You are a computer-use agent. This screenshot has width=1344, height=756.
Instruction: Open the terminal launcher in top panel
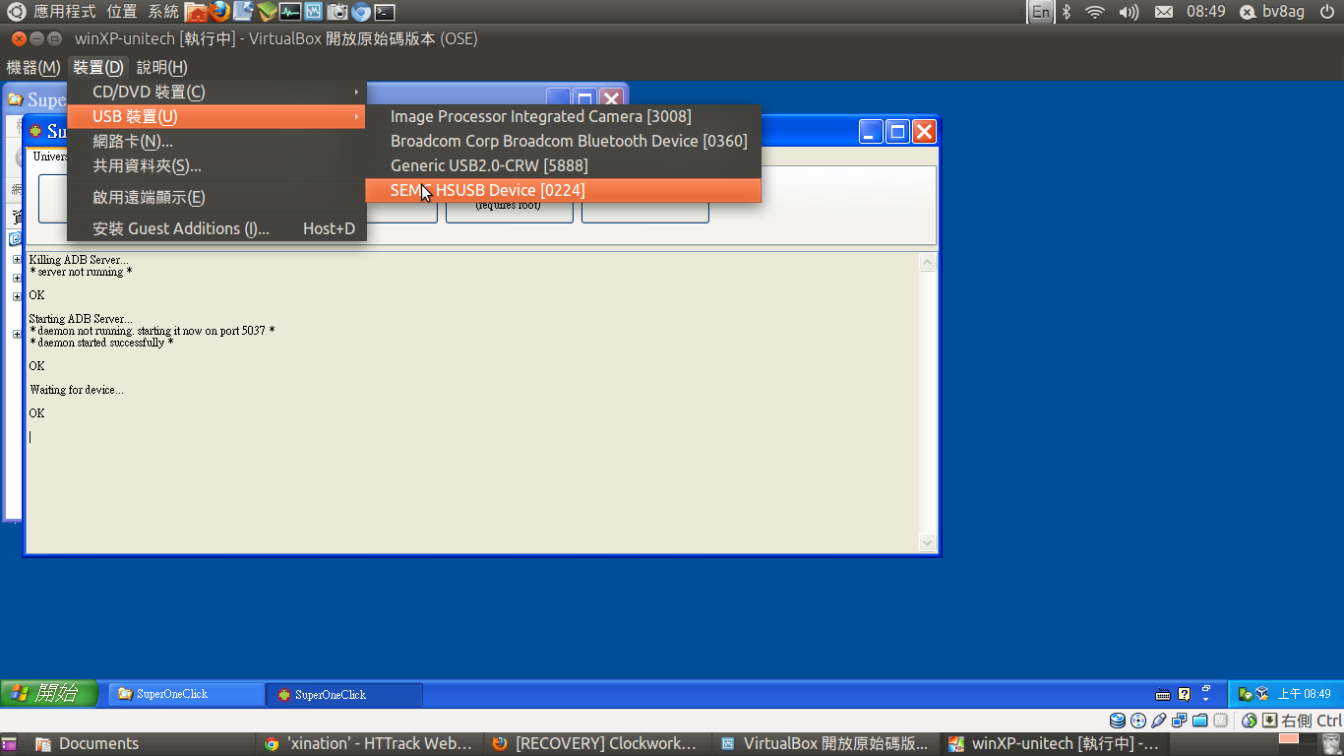(x=385, y=12)
